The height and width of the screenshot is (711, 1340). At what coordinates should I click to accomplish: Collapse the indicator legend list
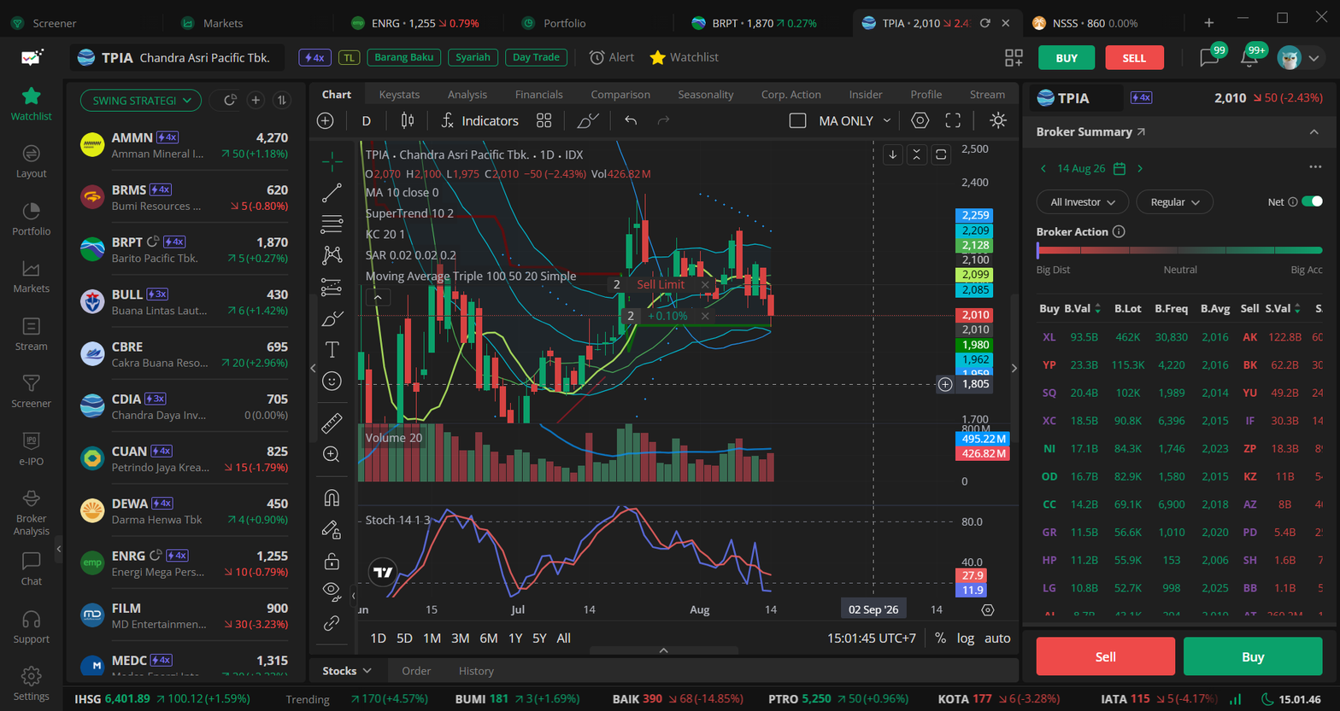tap(377, 297)
